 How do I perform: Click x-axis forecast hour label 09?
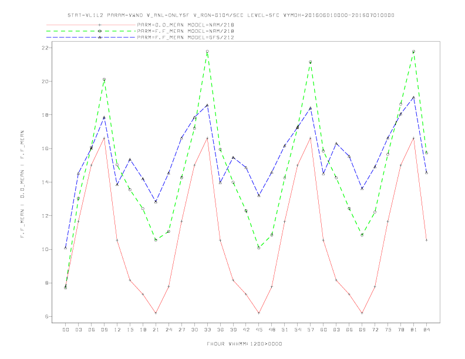tap(104, 330)
